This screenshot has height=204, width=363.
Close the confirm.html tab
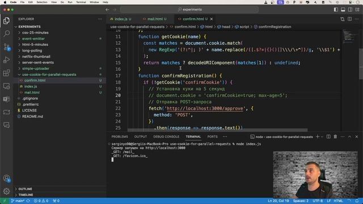click(x=212, y=19)
